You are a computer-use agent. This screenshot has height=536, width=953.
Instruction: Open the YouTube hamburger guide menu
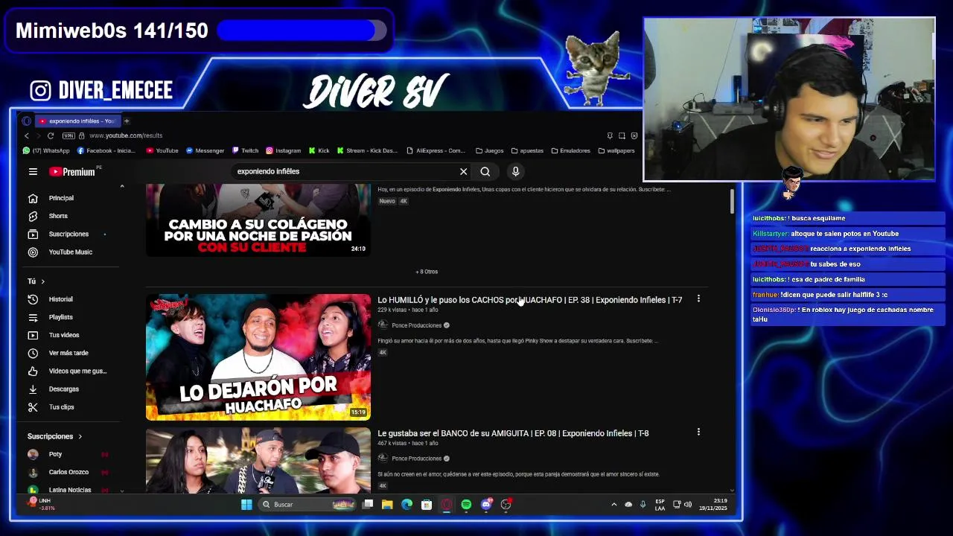tap(33, 171)
